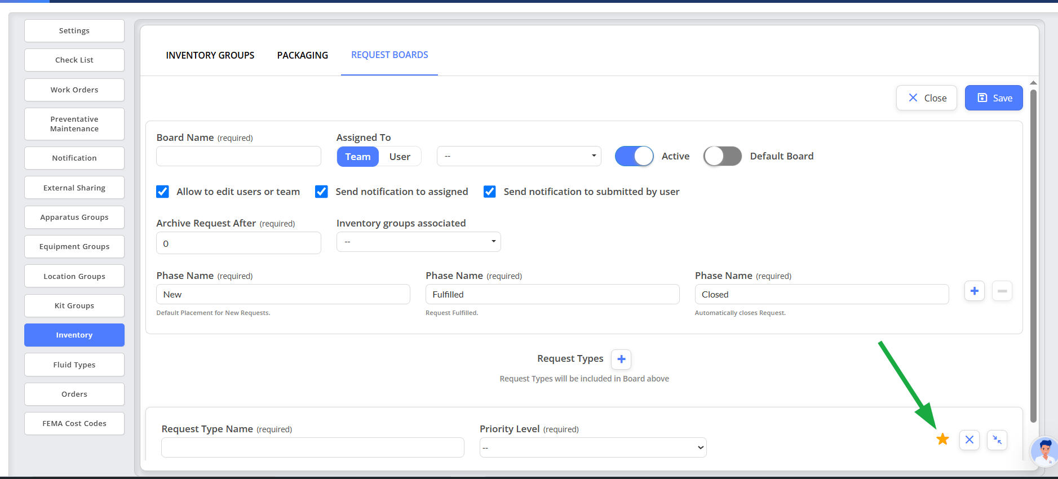
Task: Click the orange star favorite icon
Action: click(942, 440)
